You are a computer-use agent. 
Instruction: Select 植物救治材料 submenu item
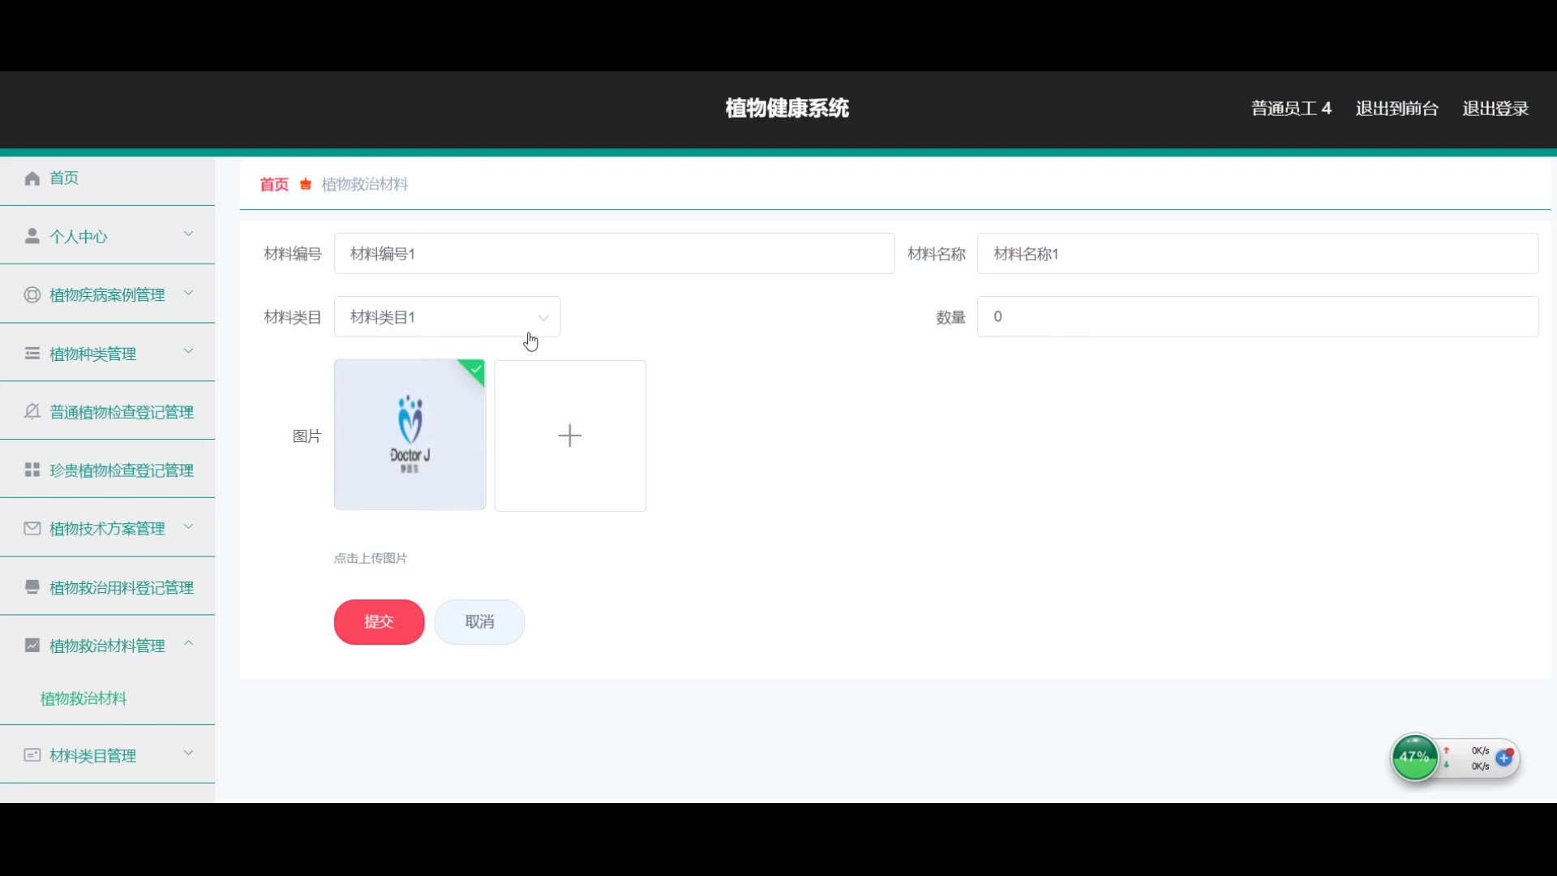point(84,698)
